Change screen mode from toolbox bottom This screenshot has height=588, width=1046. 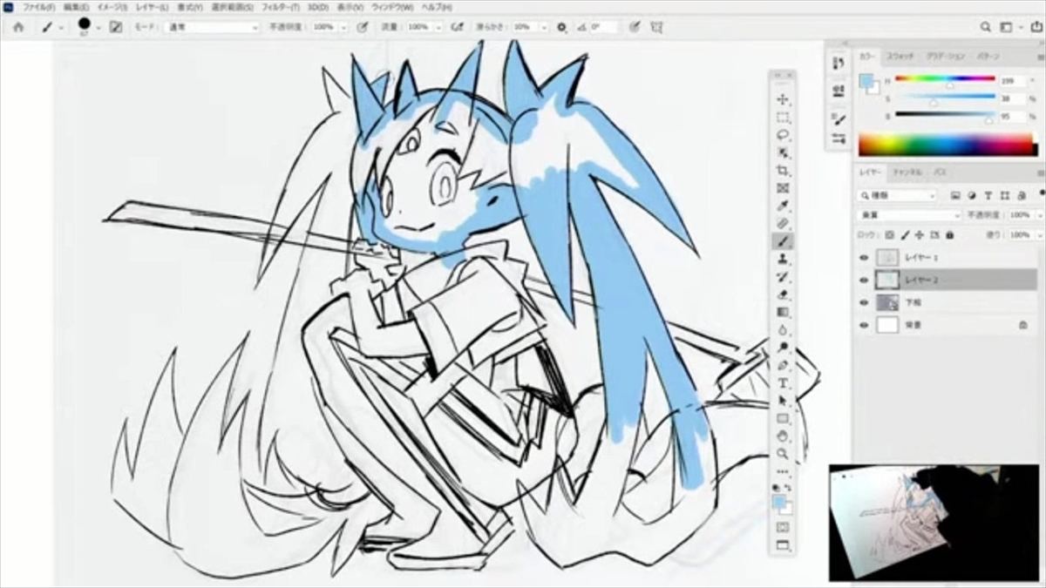(782, 546)
